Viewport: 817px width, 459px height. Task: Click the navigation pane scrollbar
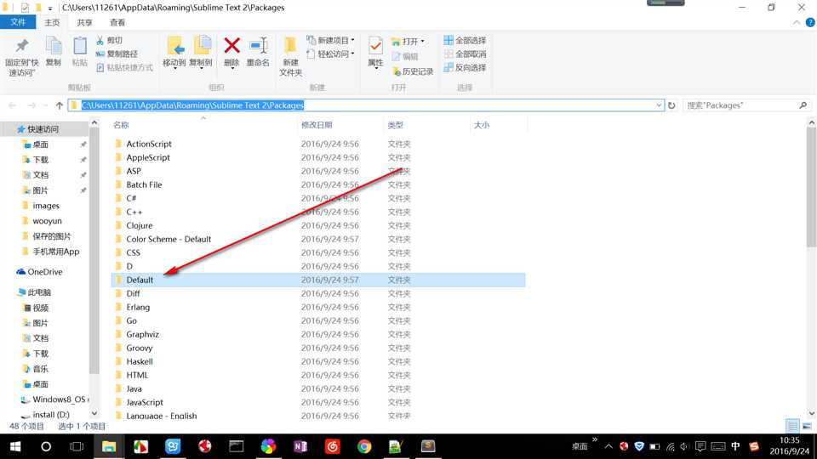click(94, 252)
